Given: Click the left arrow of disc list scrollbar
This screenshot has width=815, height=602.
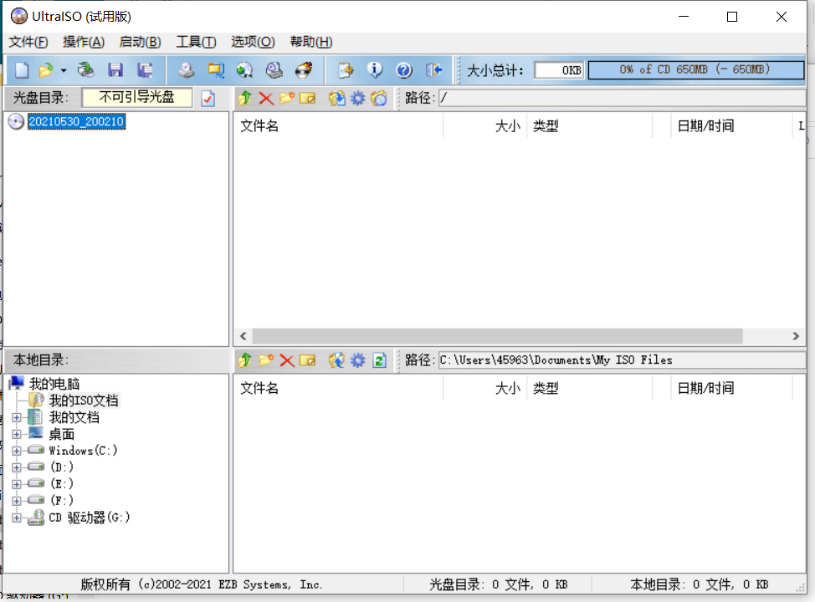Looking at the screenshot, I should (243, 336).
